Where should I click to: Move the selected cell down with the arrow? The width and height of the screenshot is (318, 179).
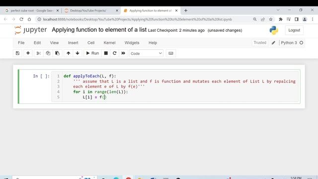click(x=78, y=53)
